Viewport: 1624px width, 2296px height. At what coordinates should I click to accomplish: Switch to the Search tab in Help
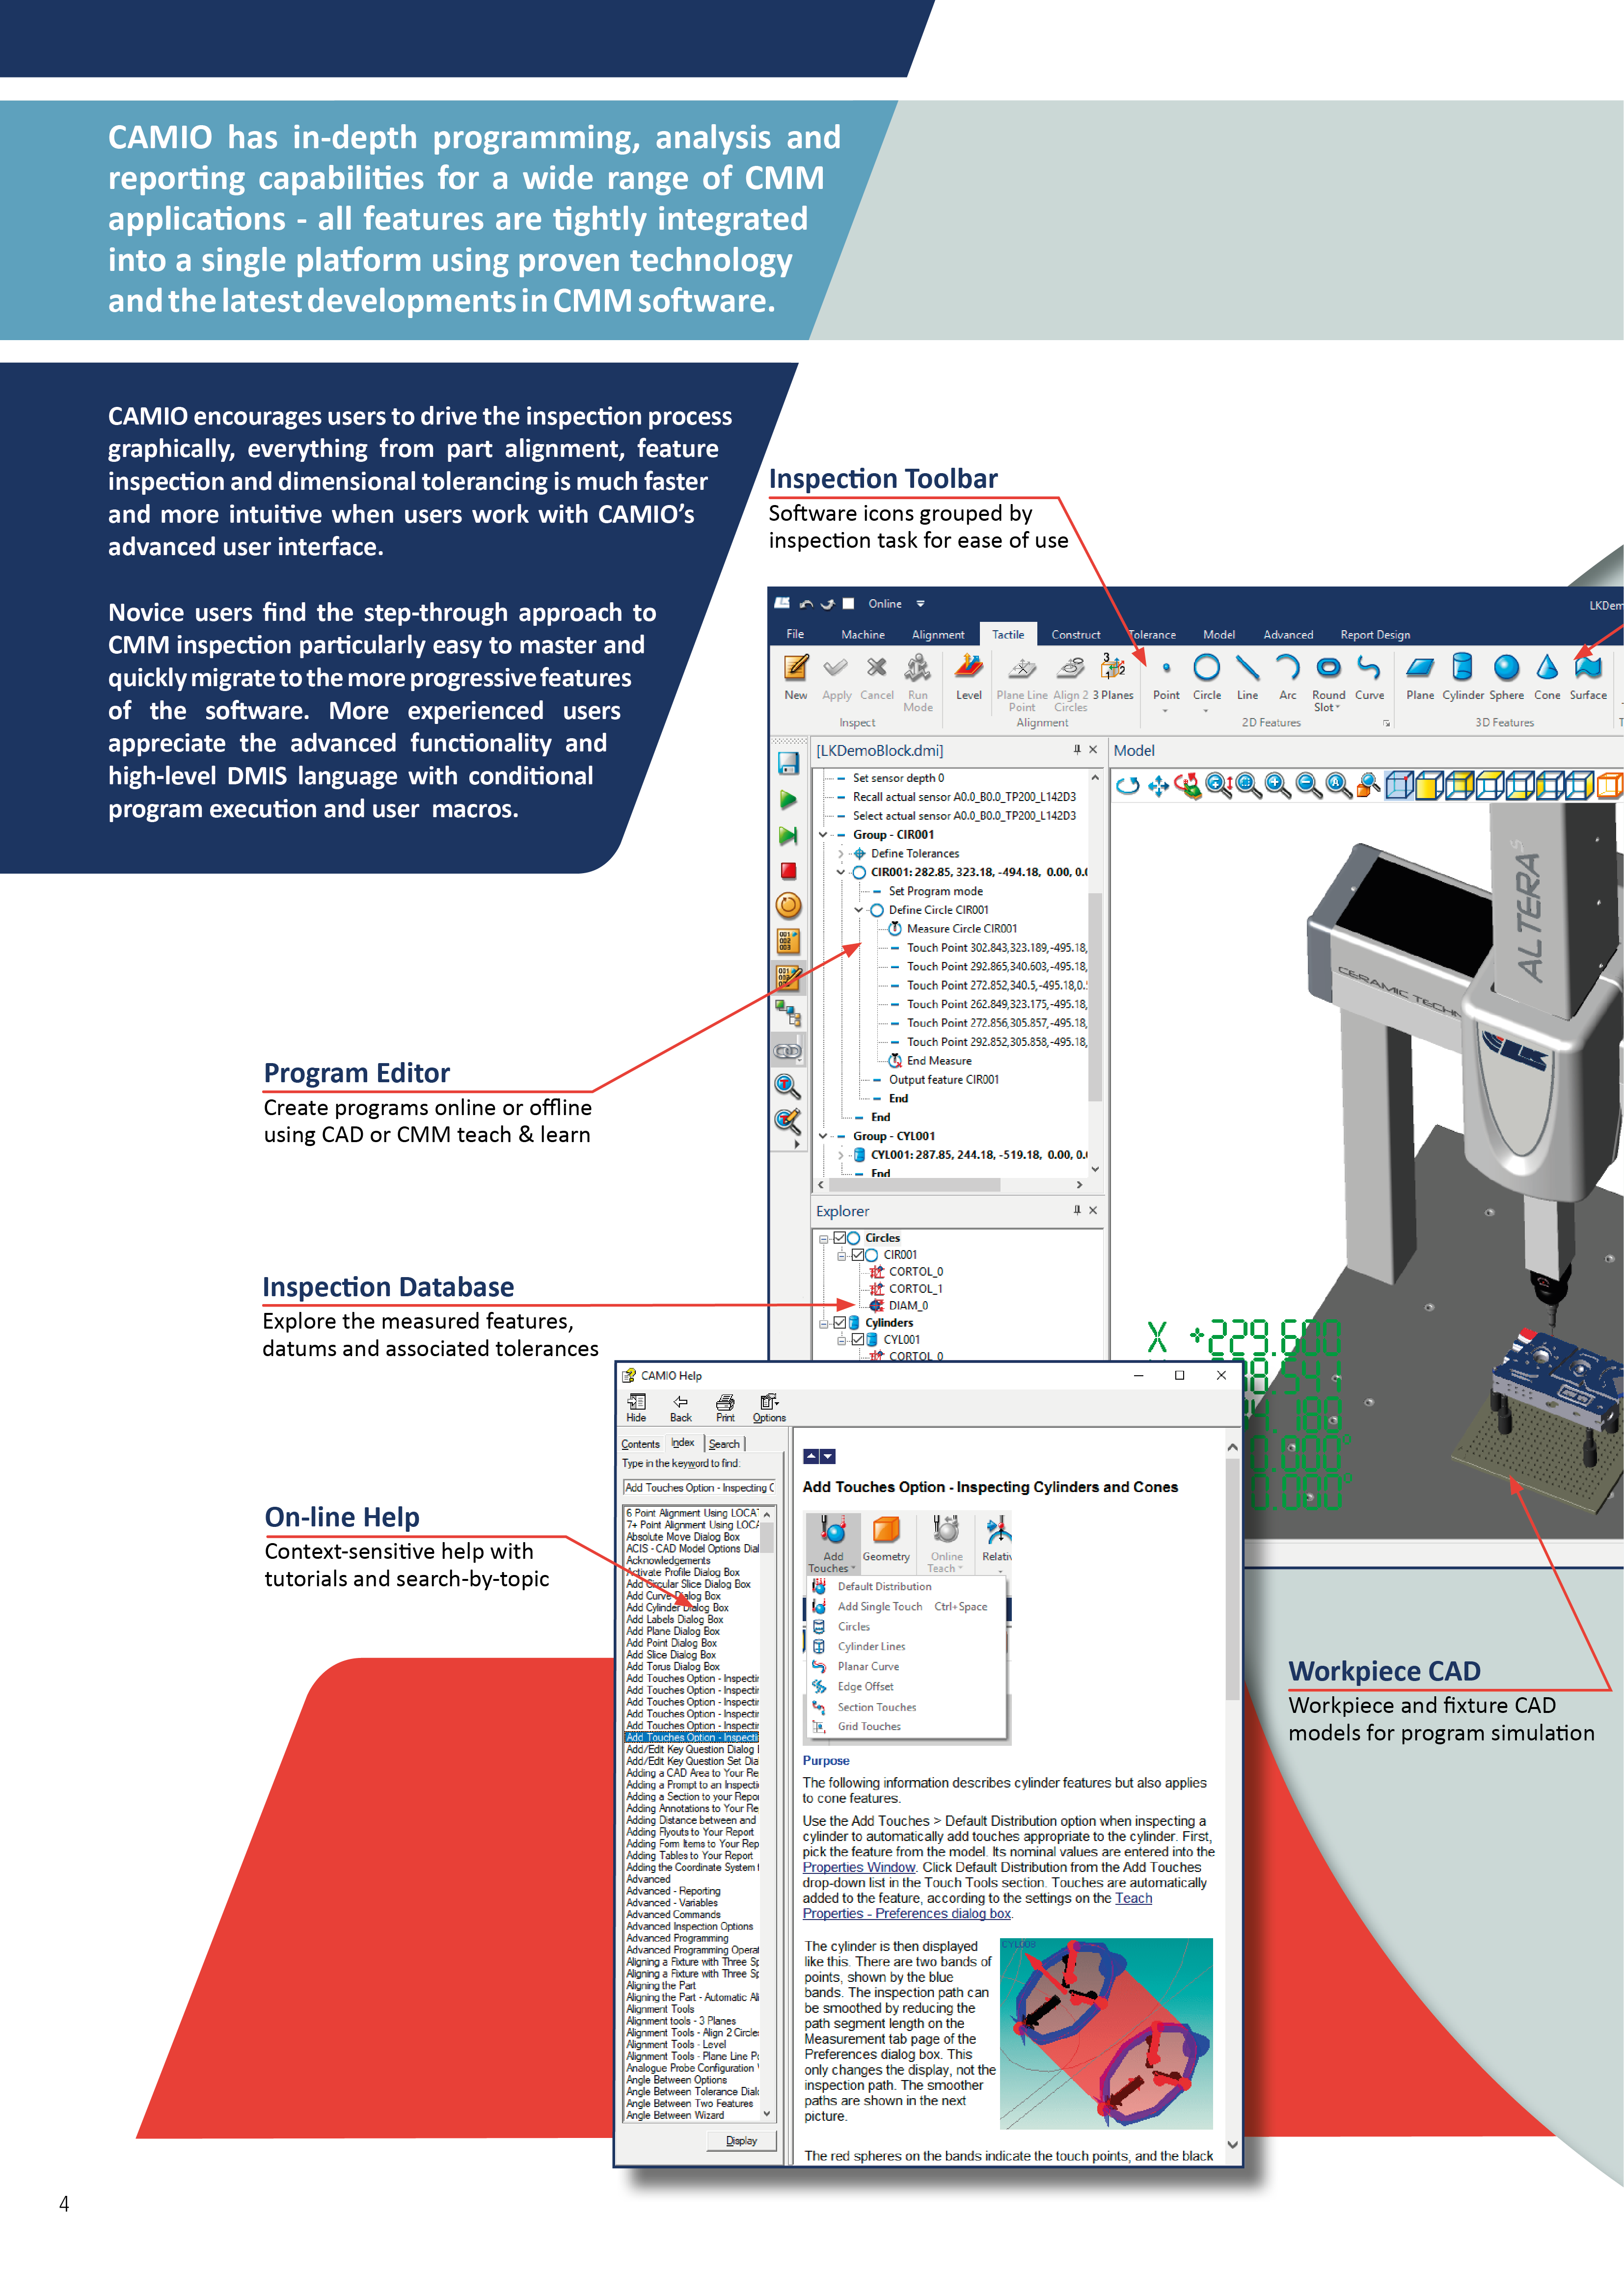(x=724, y=1444)
